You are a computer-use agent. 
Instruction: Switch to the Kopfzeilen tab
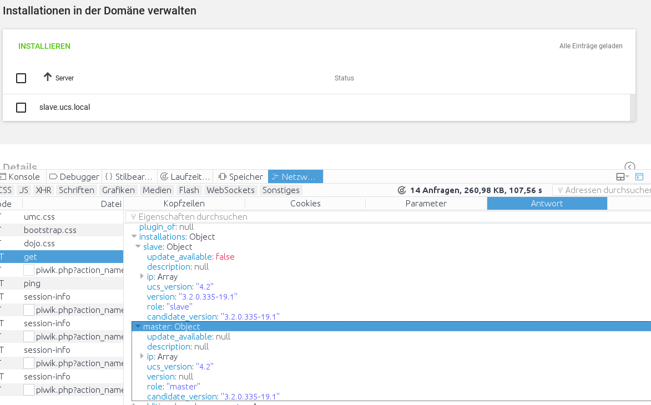coord(184,204)
